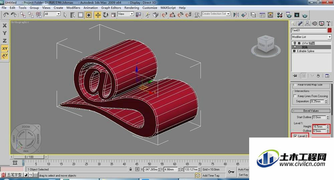Viewport: 334px width, 180px height.
Task: Click the Select and Manipulate icon
Action: 148,15
